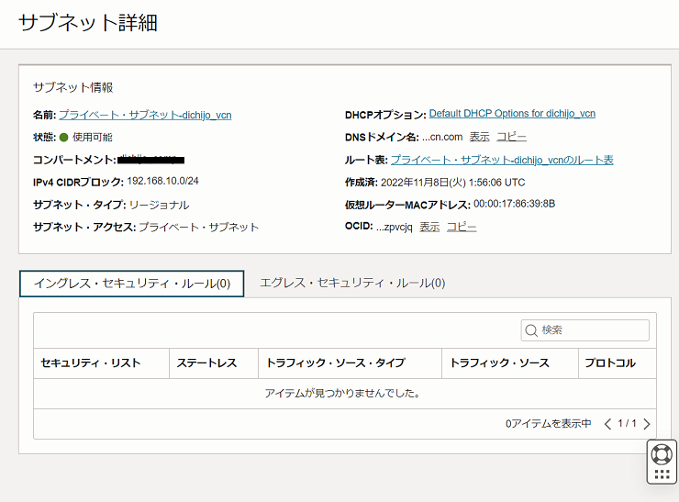679x502 pixels.
Task: Click the トラフィック・ソース・タイプ column header
Action: click(x=335, y=363)
